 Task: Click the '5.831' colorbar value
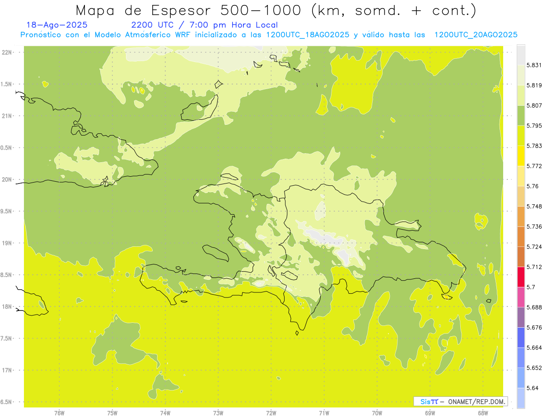point(534,65)
